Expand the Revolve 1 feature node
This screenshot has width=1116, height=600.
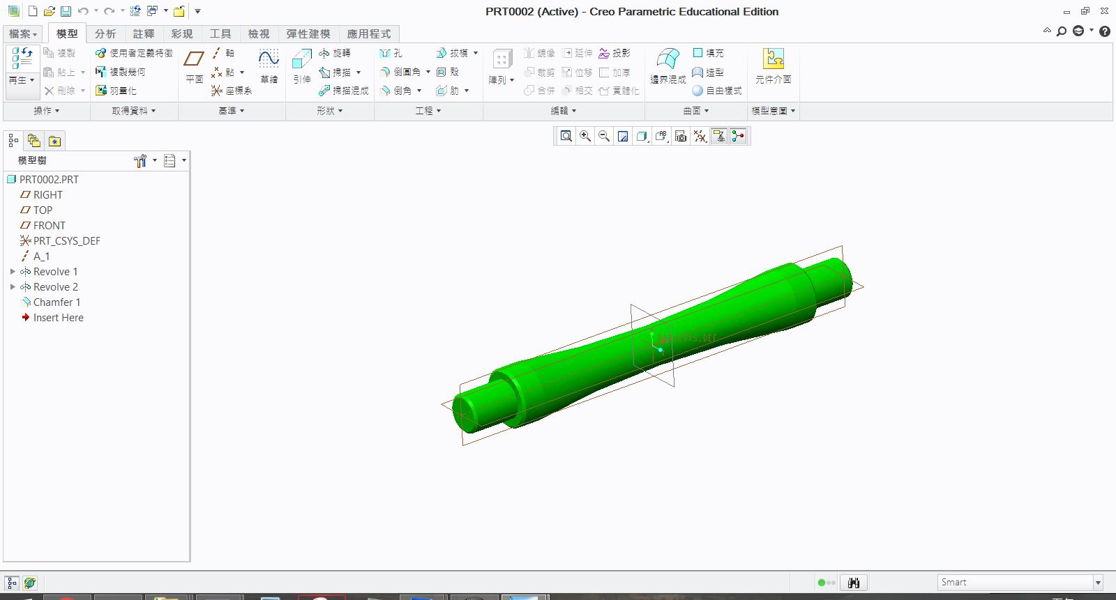point(13,272)
